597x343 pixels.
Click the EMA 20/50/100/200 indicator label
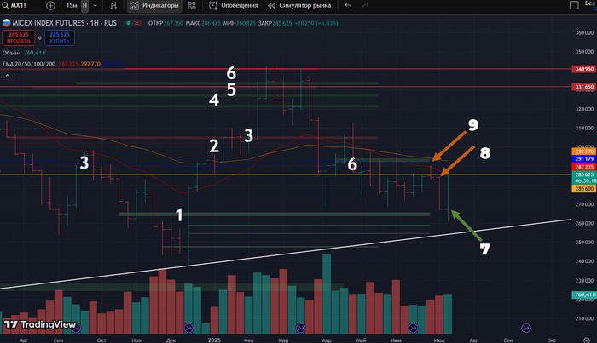[26, 63]
